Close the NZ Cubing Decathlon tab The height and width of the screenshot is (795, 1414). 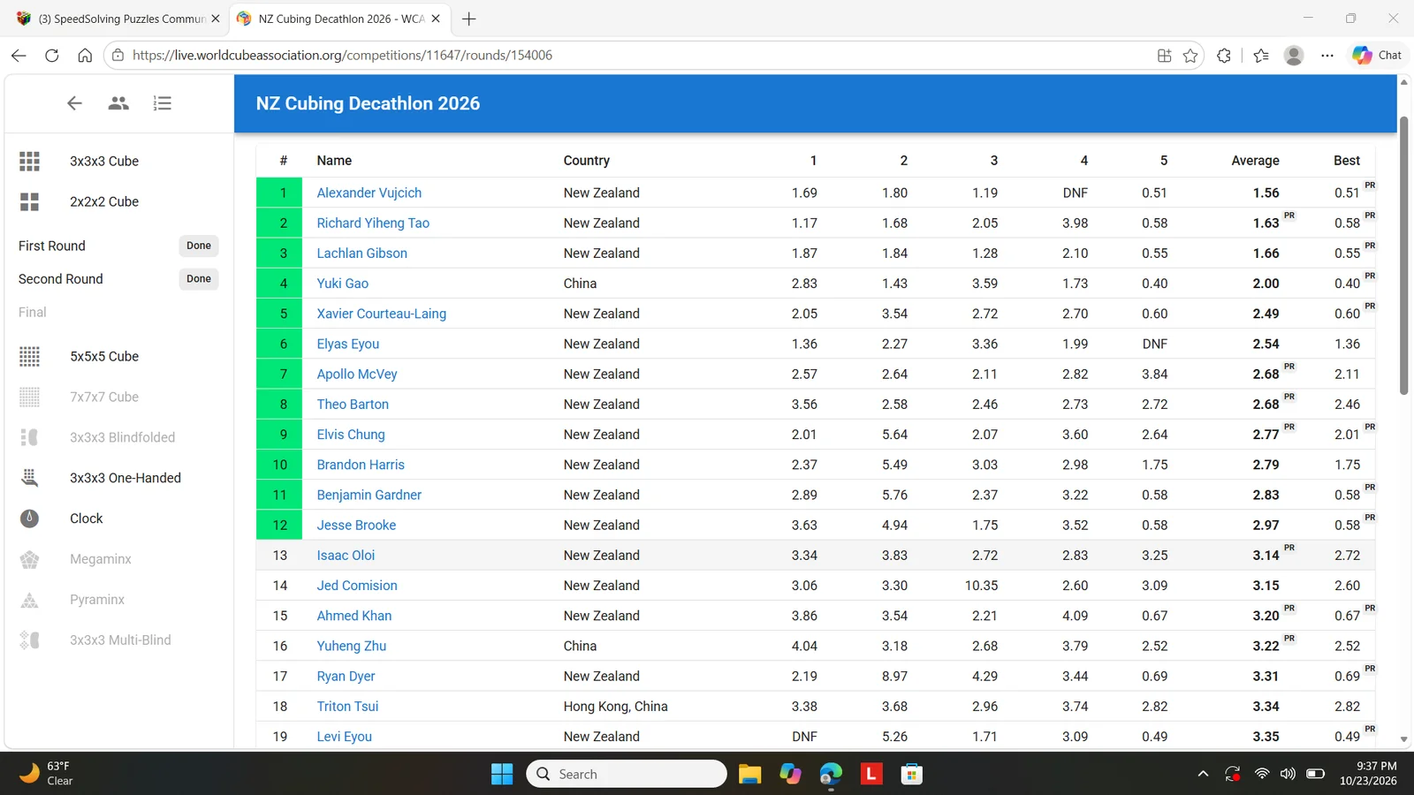(436, 19)
